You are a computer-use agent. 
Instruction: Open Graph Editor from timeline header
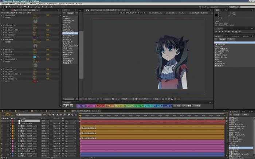point(76,115)
